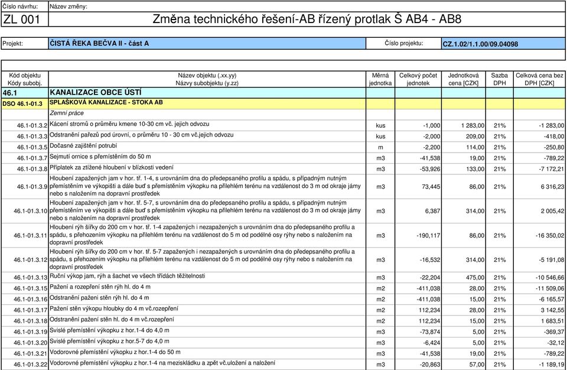This screenshot has height=370, width=567.
Task: Click quantity -73,874
Action: 430,332
